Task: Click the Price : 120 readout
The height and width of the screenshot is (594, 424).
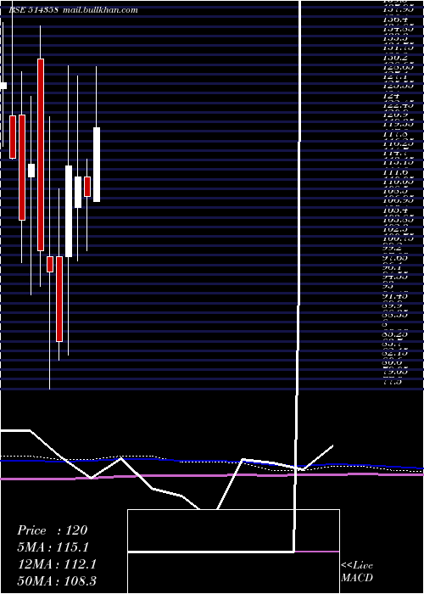Action: coord(53,530)
